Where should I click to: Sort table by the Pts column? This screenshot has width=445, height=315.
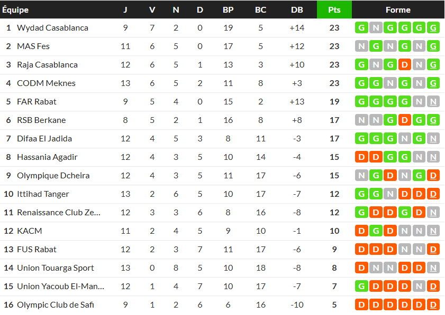(x=334, y=10)
